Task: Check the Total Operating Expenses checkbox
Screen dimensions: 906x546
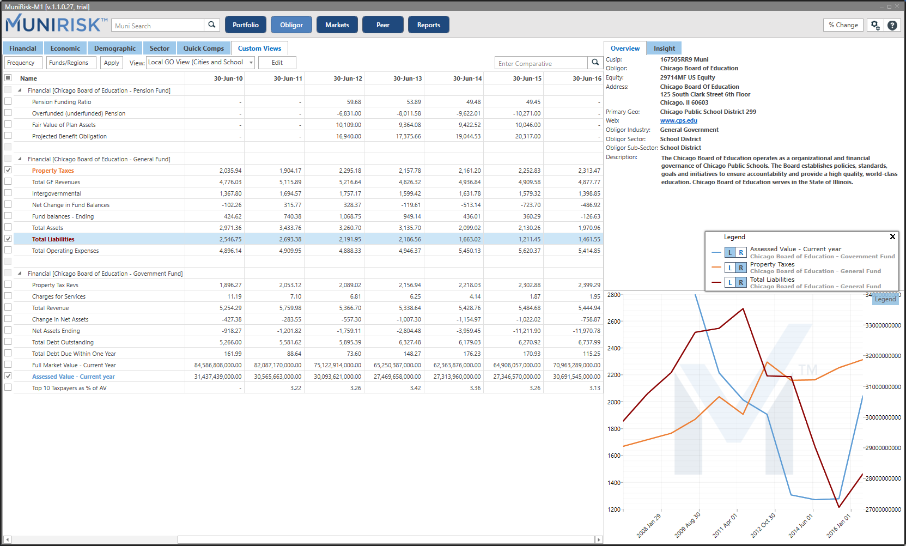Action: point(8,250)
